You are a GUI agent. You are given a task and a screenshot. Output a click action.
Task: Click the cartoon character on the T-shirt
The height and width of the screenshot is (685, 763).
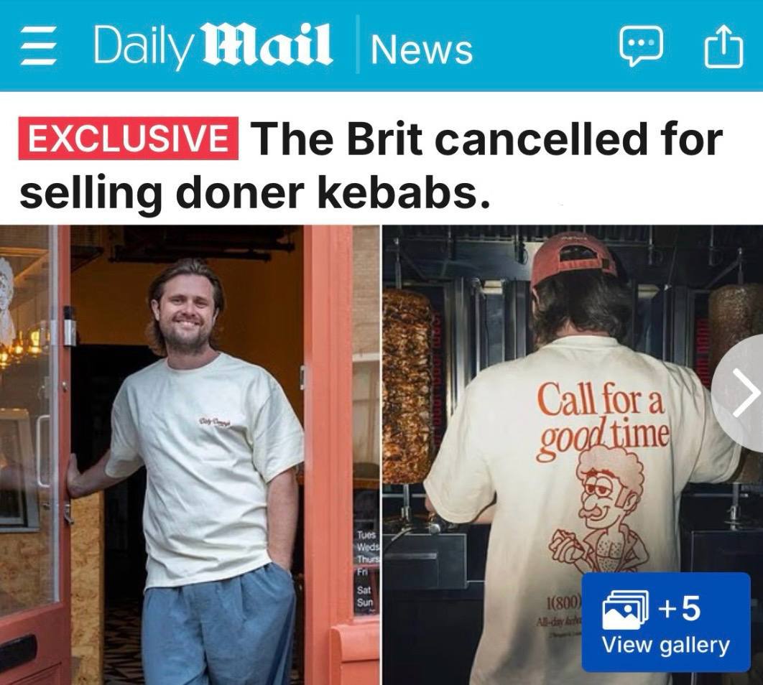click(x=601, y=510)
